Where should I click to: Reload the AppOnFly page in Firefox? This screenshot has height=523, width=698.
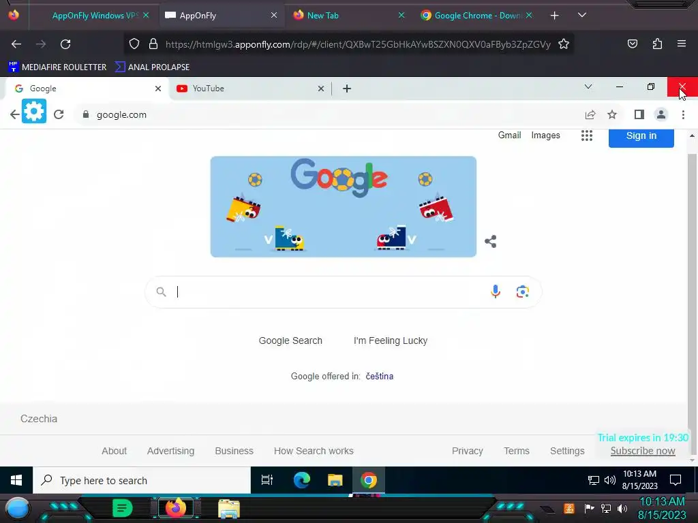(x=65, y=44)
